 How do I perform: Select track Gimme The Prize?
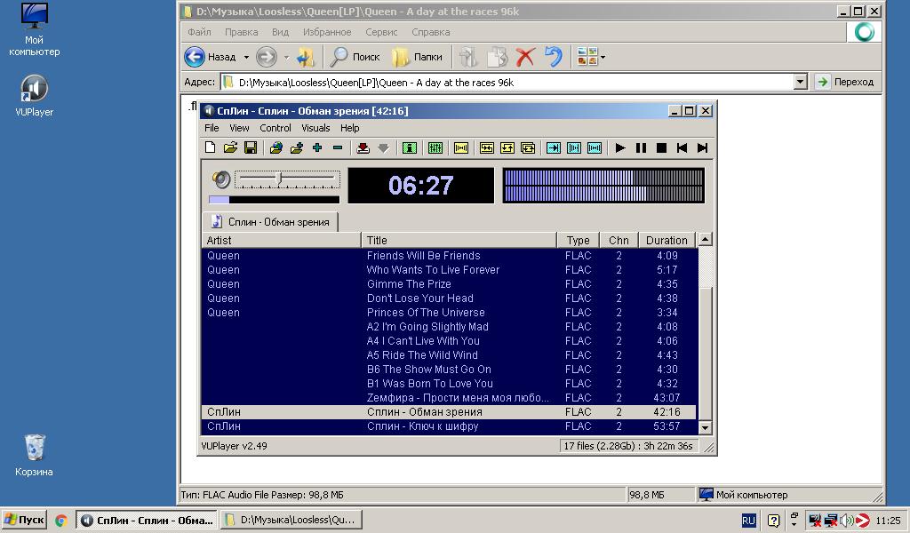click(x=449, y=284)
